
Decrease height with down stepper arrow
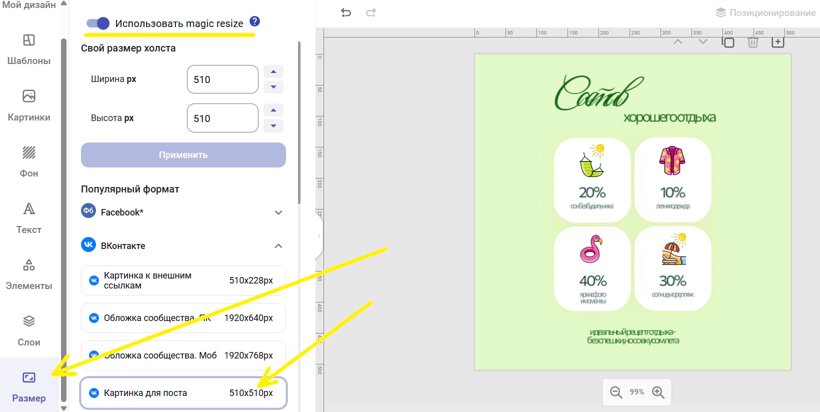[x=273, y=125]
